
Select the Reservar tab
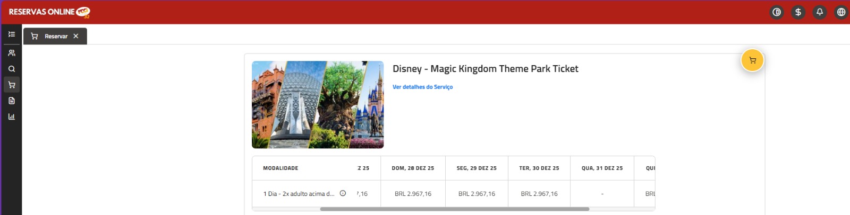coord(55,36)
